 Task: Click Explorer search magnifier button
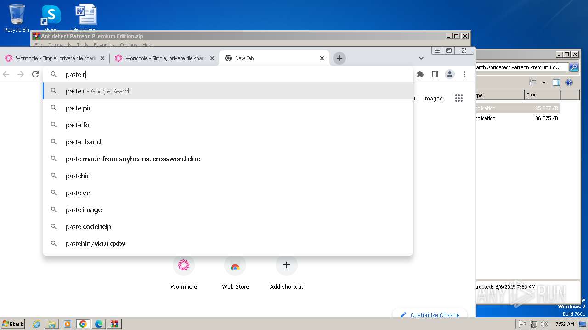coord(574,67)
